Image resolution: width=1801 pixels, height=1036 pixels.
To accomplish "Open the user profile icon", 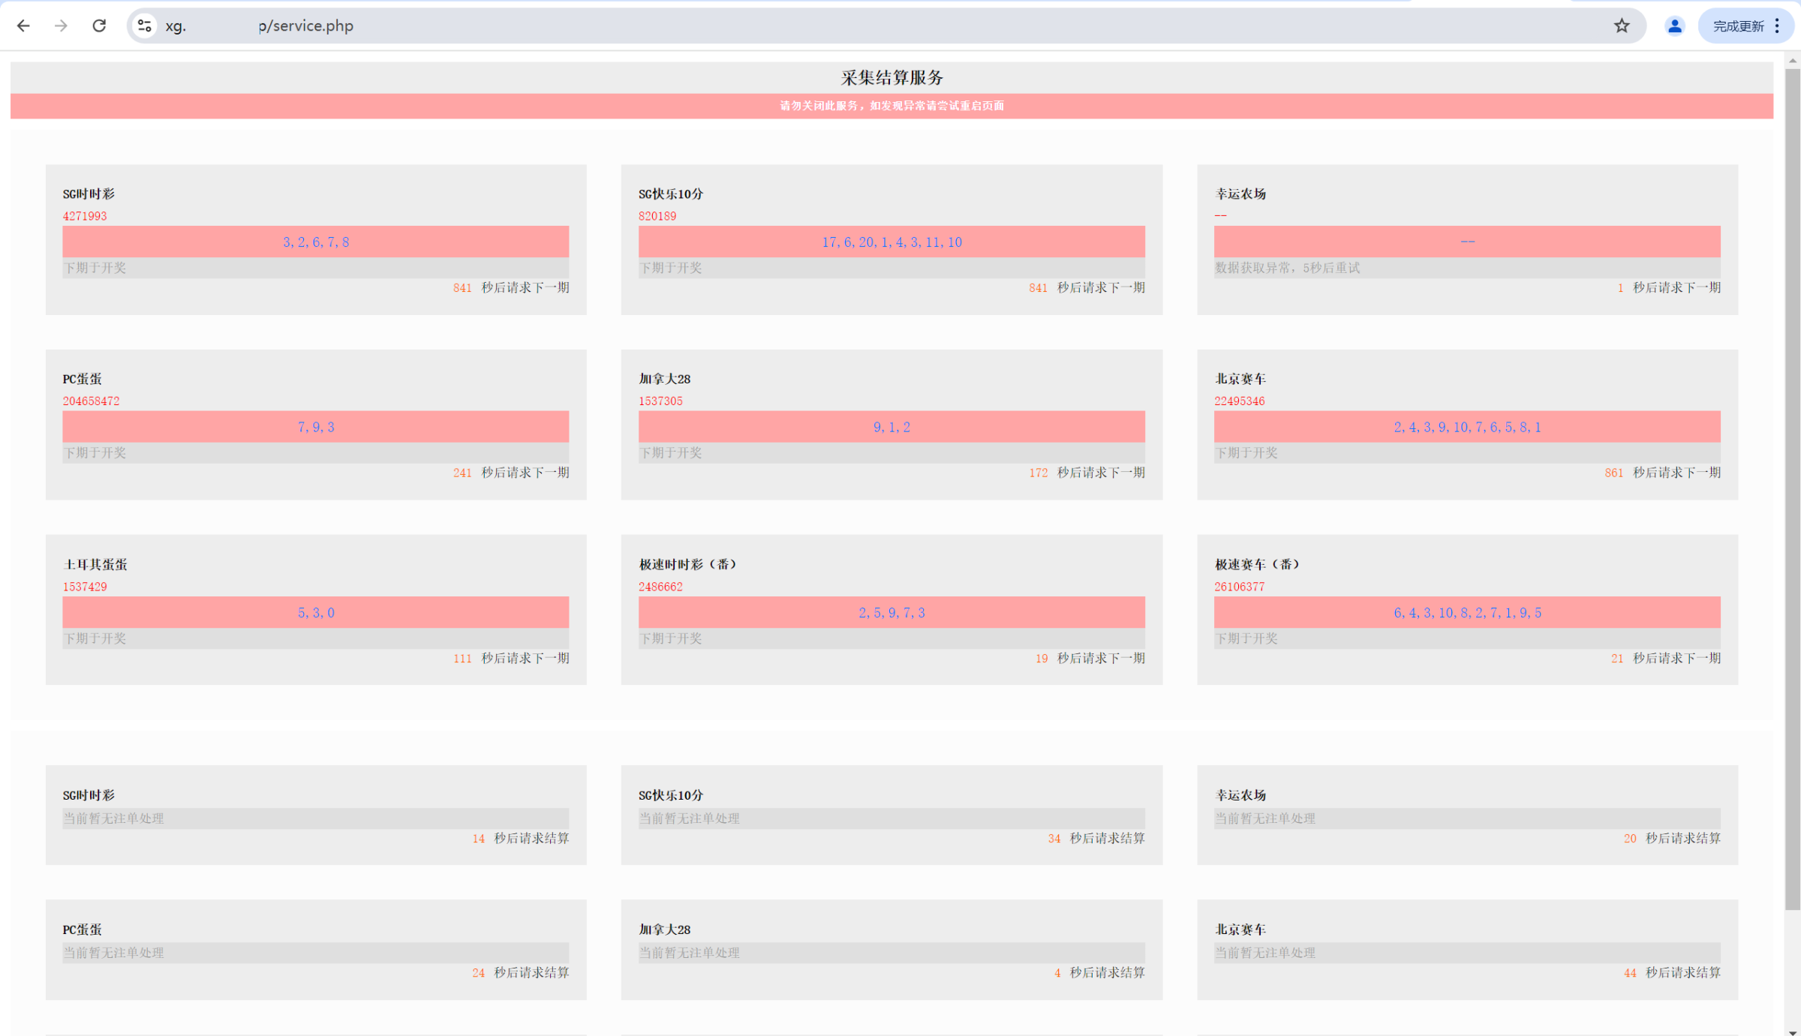I will tap(1674, 26).
